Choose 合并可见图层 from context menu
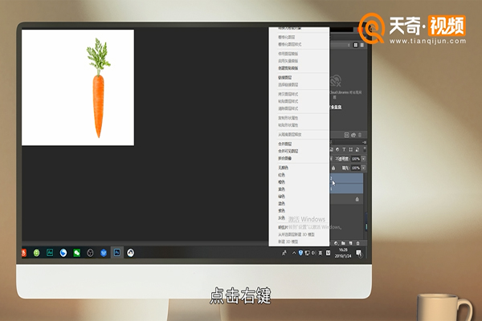The width and height of the screenshot is (482, 321). coord(288,151)
